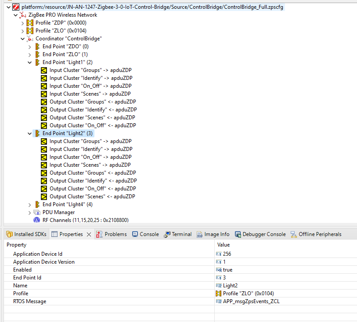Expand End Point "ZLO" (1) node
The image size is (357, 322).
tap(29, 55)
